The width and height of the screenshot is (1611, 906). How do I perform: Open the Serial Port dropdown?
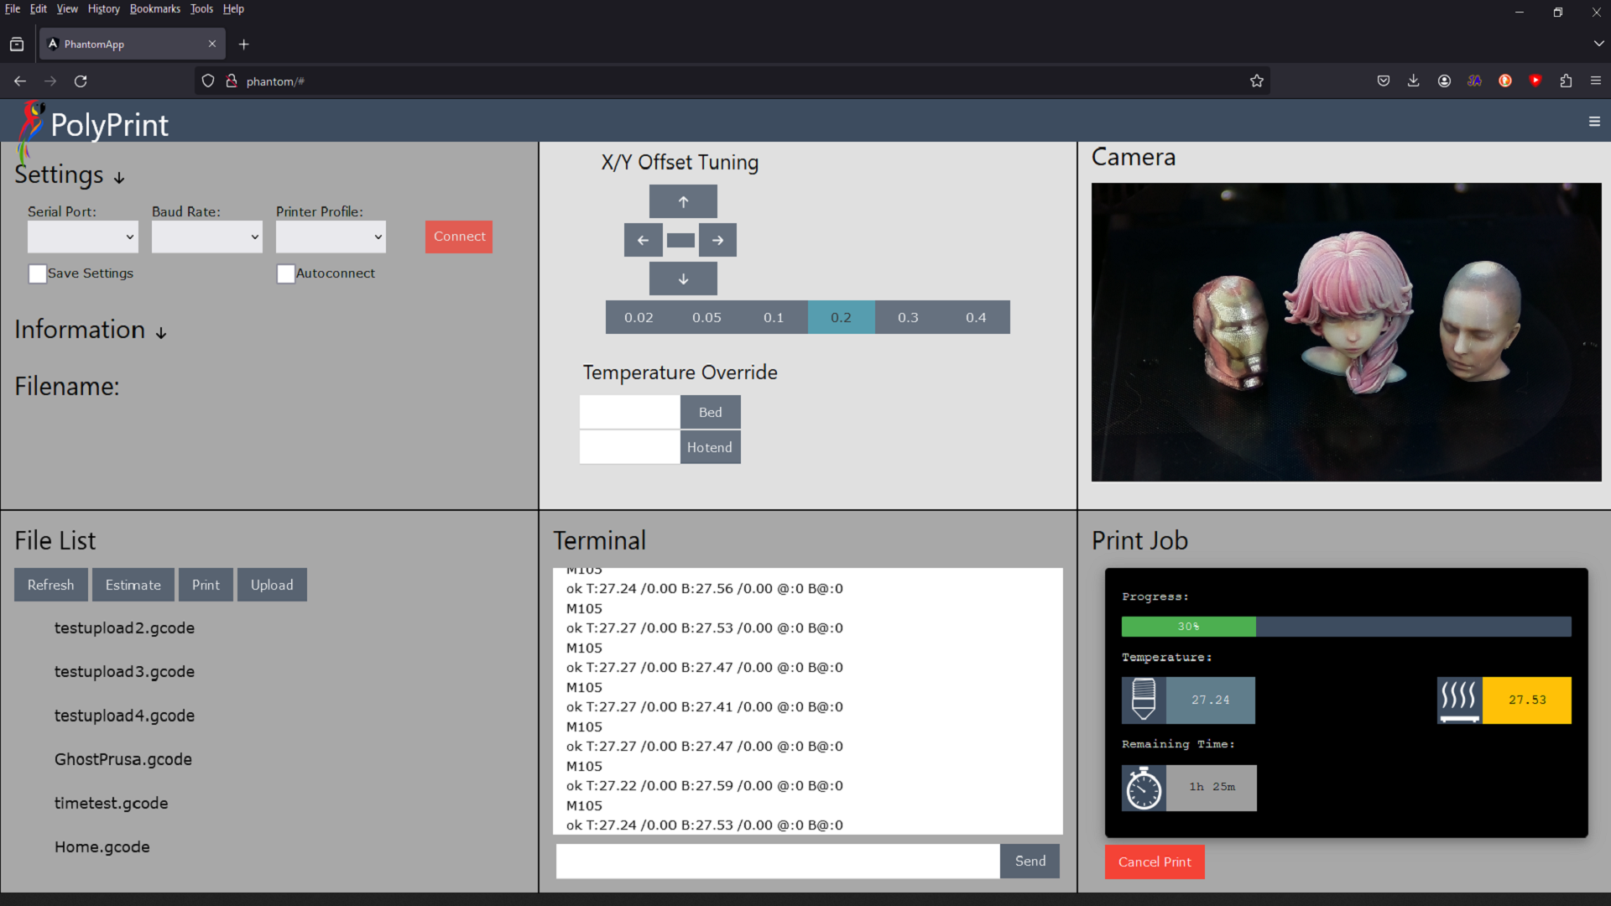(82, 237)
